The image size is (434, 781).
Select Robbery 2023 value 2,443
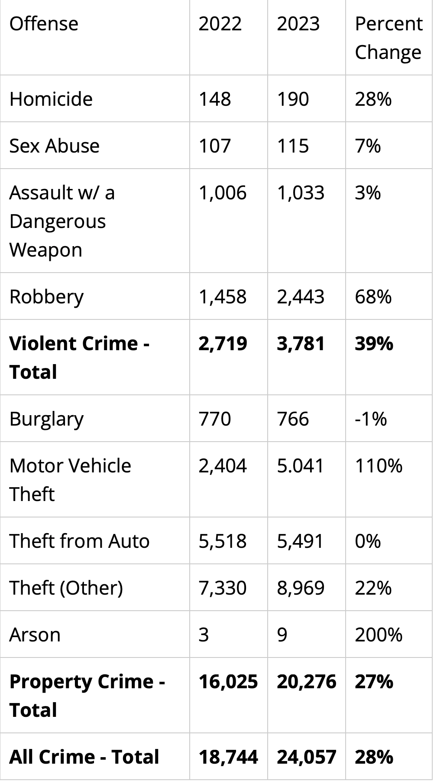(x=301, y=296)
